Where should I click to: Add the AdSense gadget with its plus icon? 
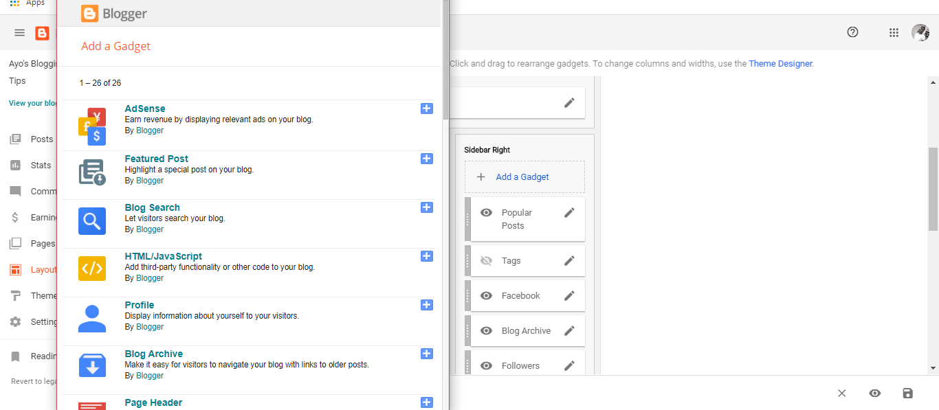point(426,109)
